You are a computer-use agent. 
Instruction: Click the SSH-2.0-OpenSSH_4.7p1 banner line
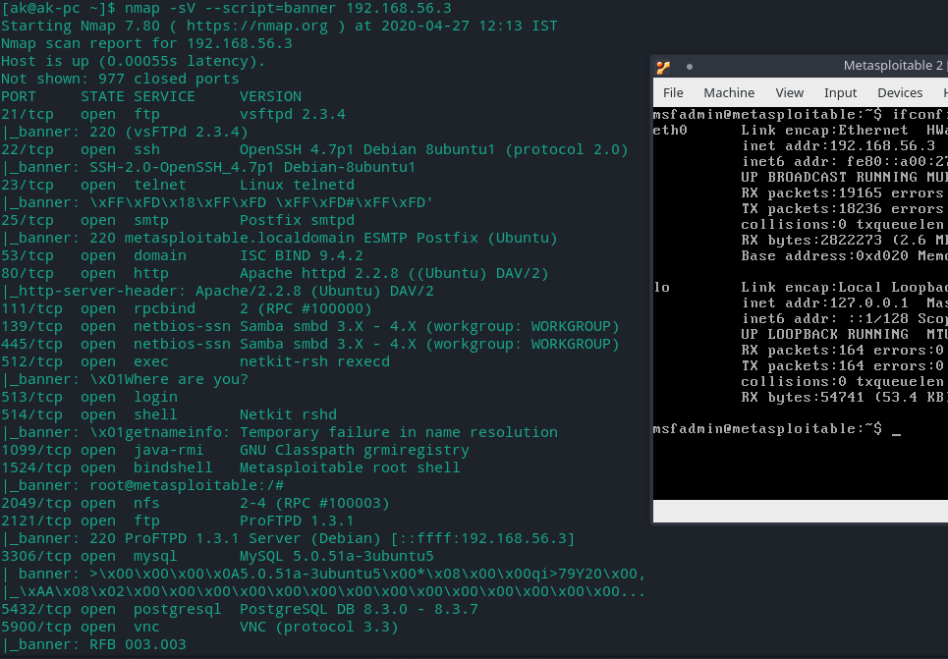click(208, 167)
